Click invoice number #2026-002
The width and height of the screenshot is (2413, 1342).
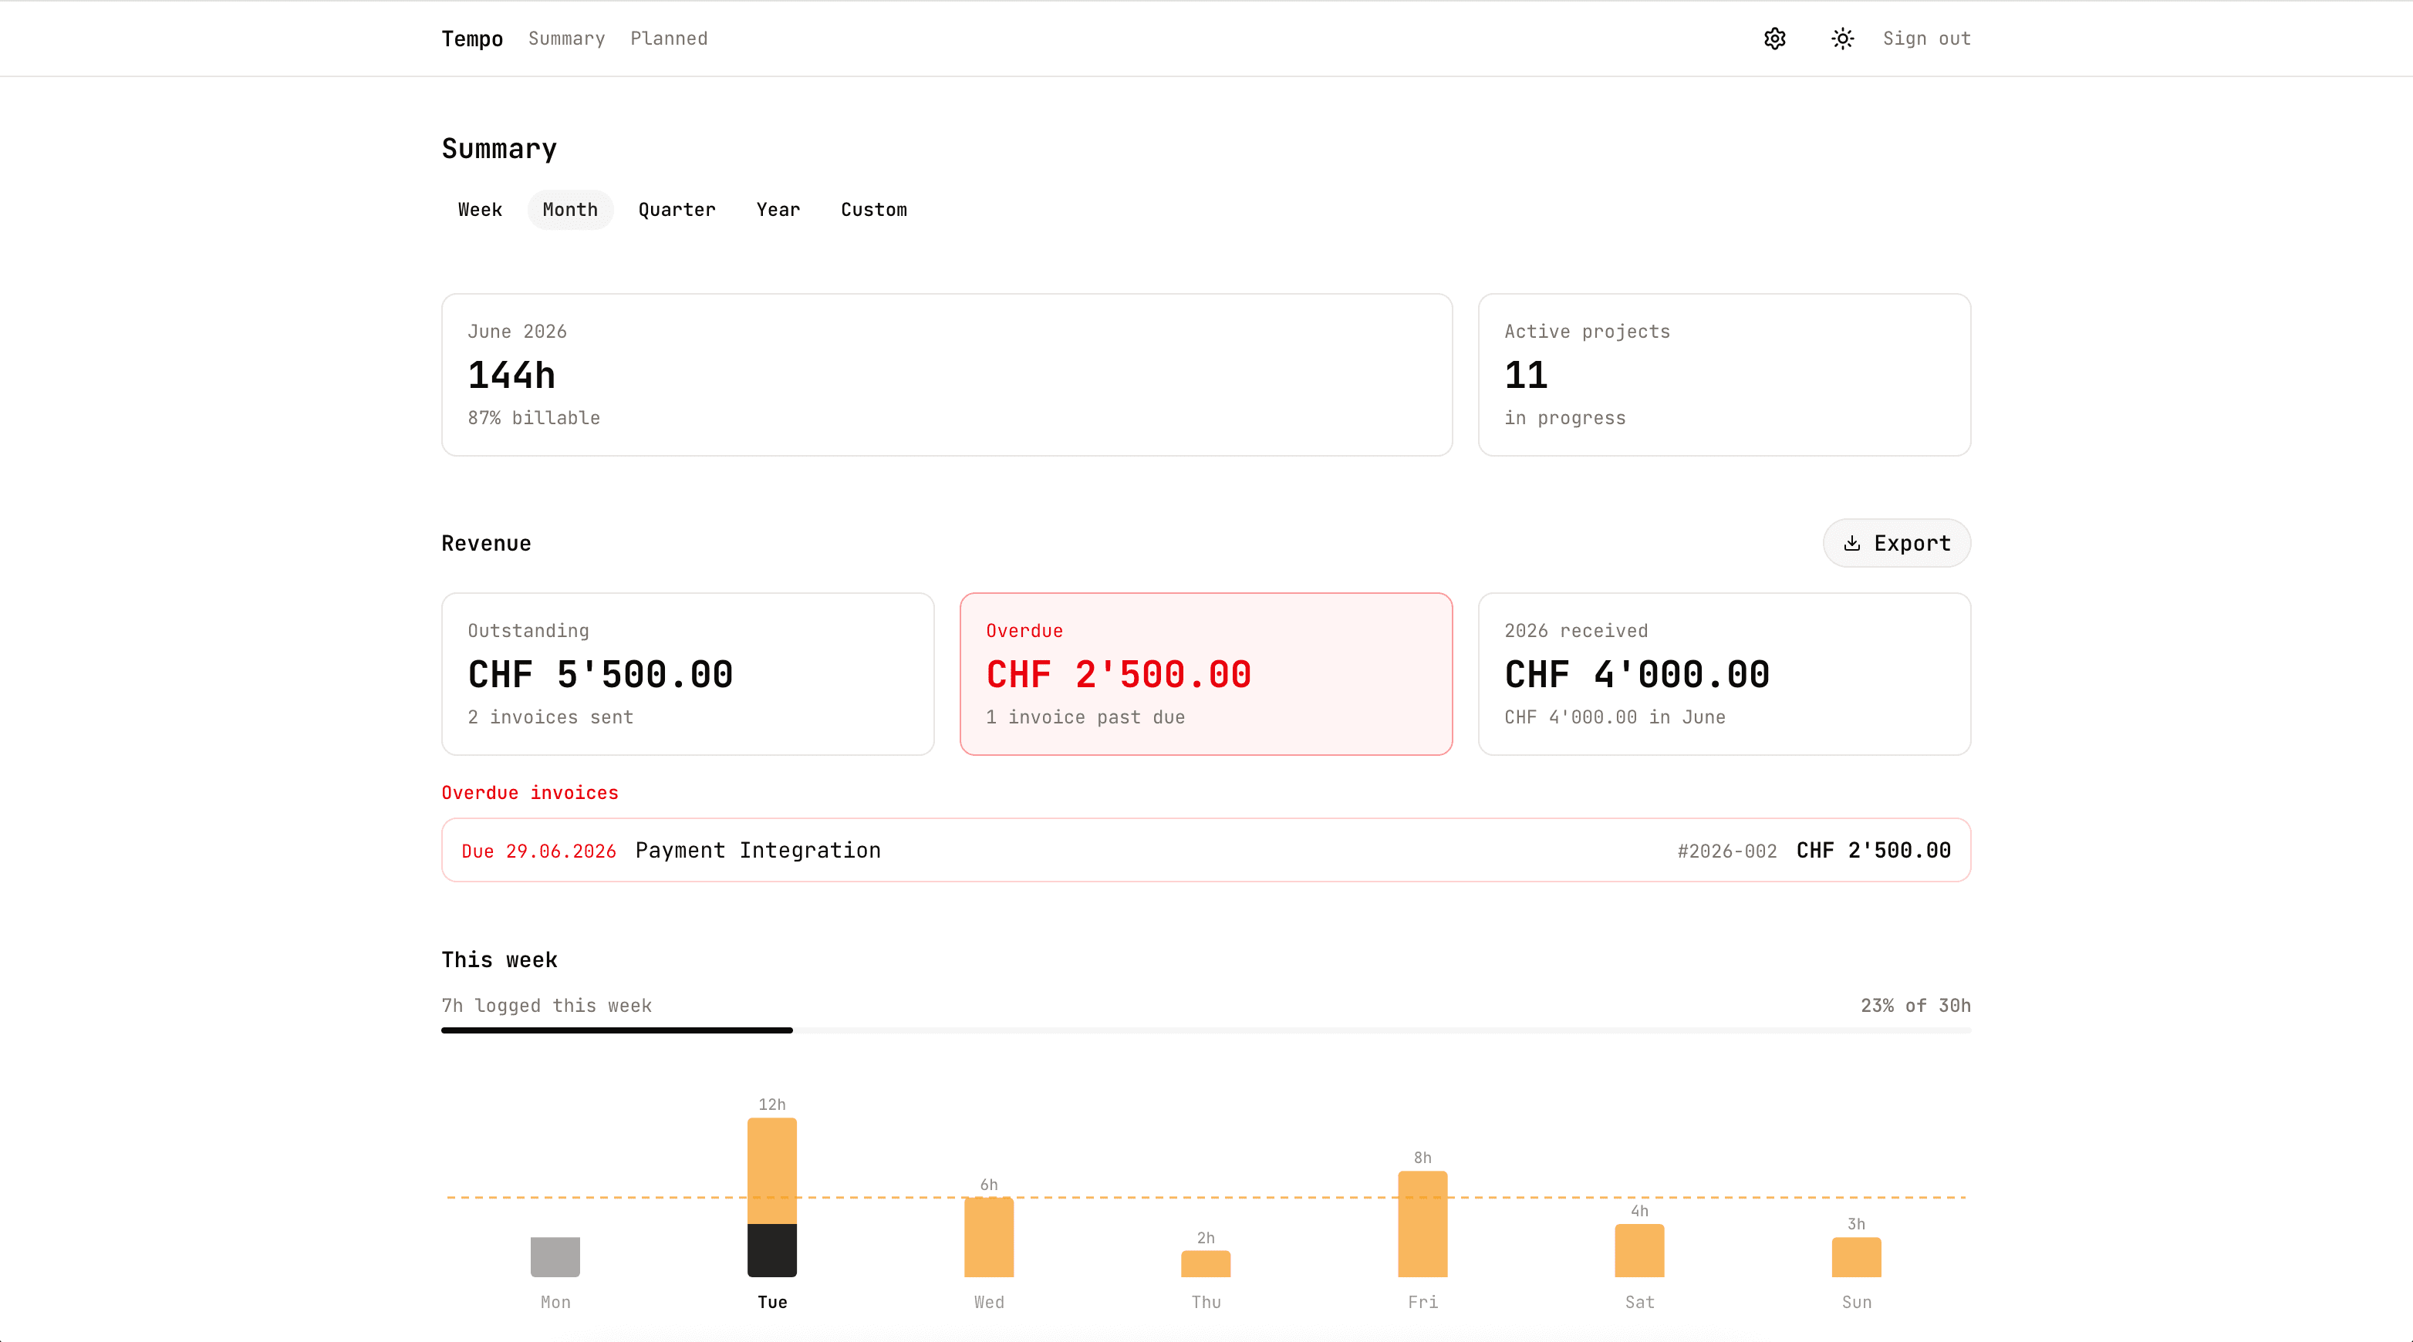[x=1727, y=851]
